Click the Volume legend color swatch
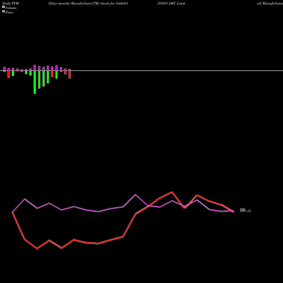 pos(3,7)
